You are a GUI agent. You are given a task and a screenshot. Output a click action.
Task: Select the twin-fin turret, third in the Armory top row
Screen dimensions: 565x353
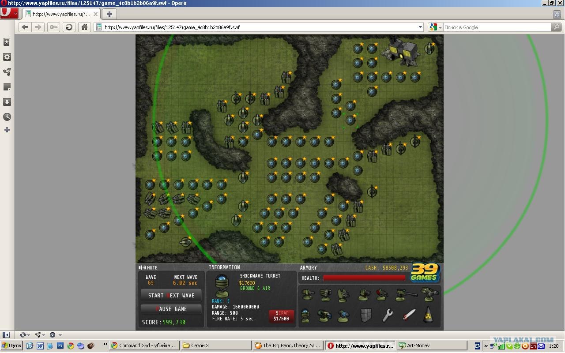pyautogui.click(x=344, y=295)
